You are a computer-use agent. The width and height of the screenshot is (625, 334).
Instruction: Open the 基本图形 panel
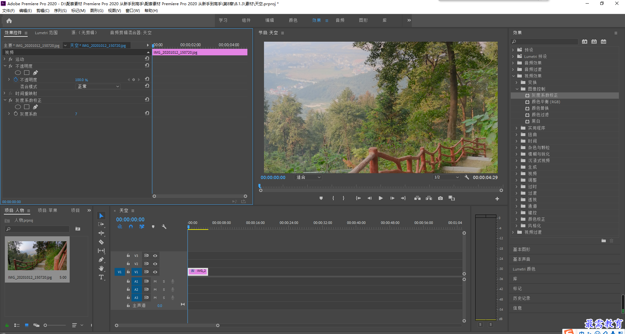521,249
